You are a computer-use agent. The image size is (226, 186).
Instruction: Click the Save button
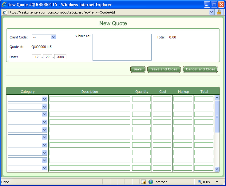137,69
